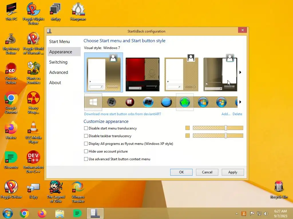
Task: Click the Cancel button
Action: (x=207, y=172)
